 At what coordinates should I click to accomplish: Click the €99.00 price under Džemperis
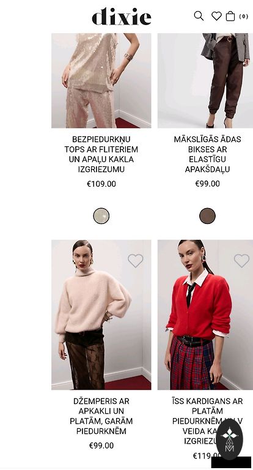pos(101,446)
